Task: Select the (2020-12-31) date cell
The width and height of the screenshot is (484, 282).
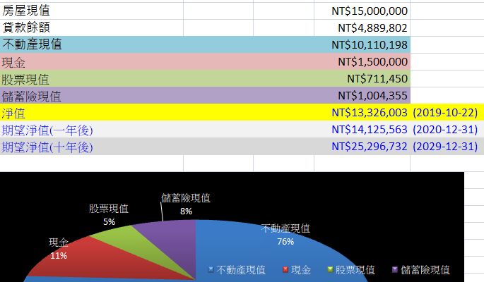Action: [445, 129]
